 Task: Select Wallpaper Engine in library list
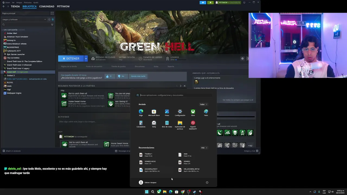14,93
